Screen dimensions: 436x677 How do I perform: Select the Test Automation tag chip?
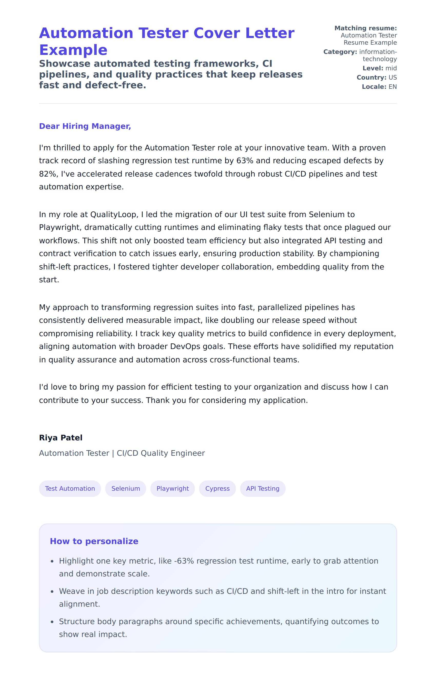pyautogui.click(x=70, y=488)
